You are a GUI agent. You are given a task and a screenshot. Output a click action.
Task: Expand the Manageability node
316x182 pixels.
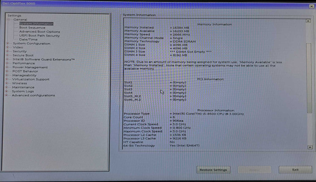click(x=7, y=75)
